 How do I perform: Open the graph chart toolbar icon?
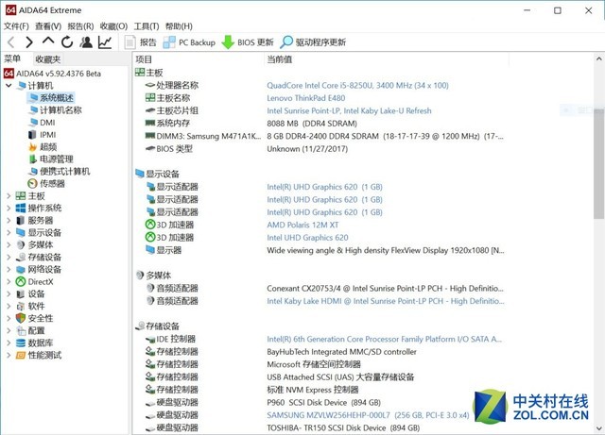coord(105,42)
